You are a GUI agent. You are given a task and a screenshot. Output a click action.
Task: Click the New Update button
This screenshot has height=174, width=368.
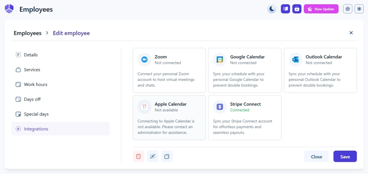coord(321,9)
